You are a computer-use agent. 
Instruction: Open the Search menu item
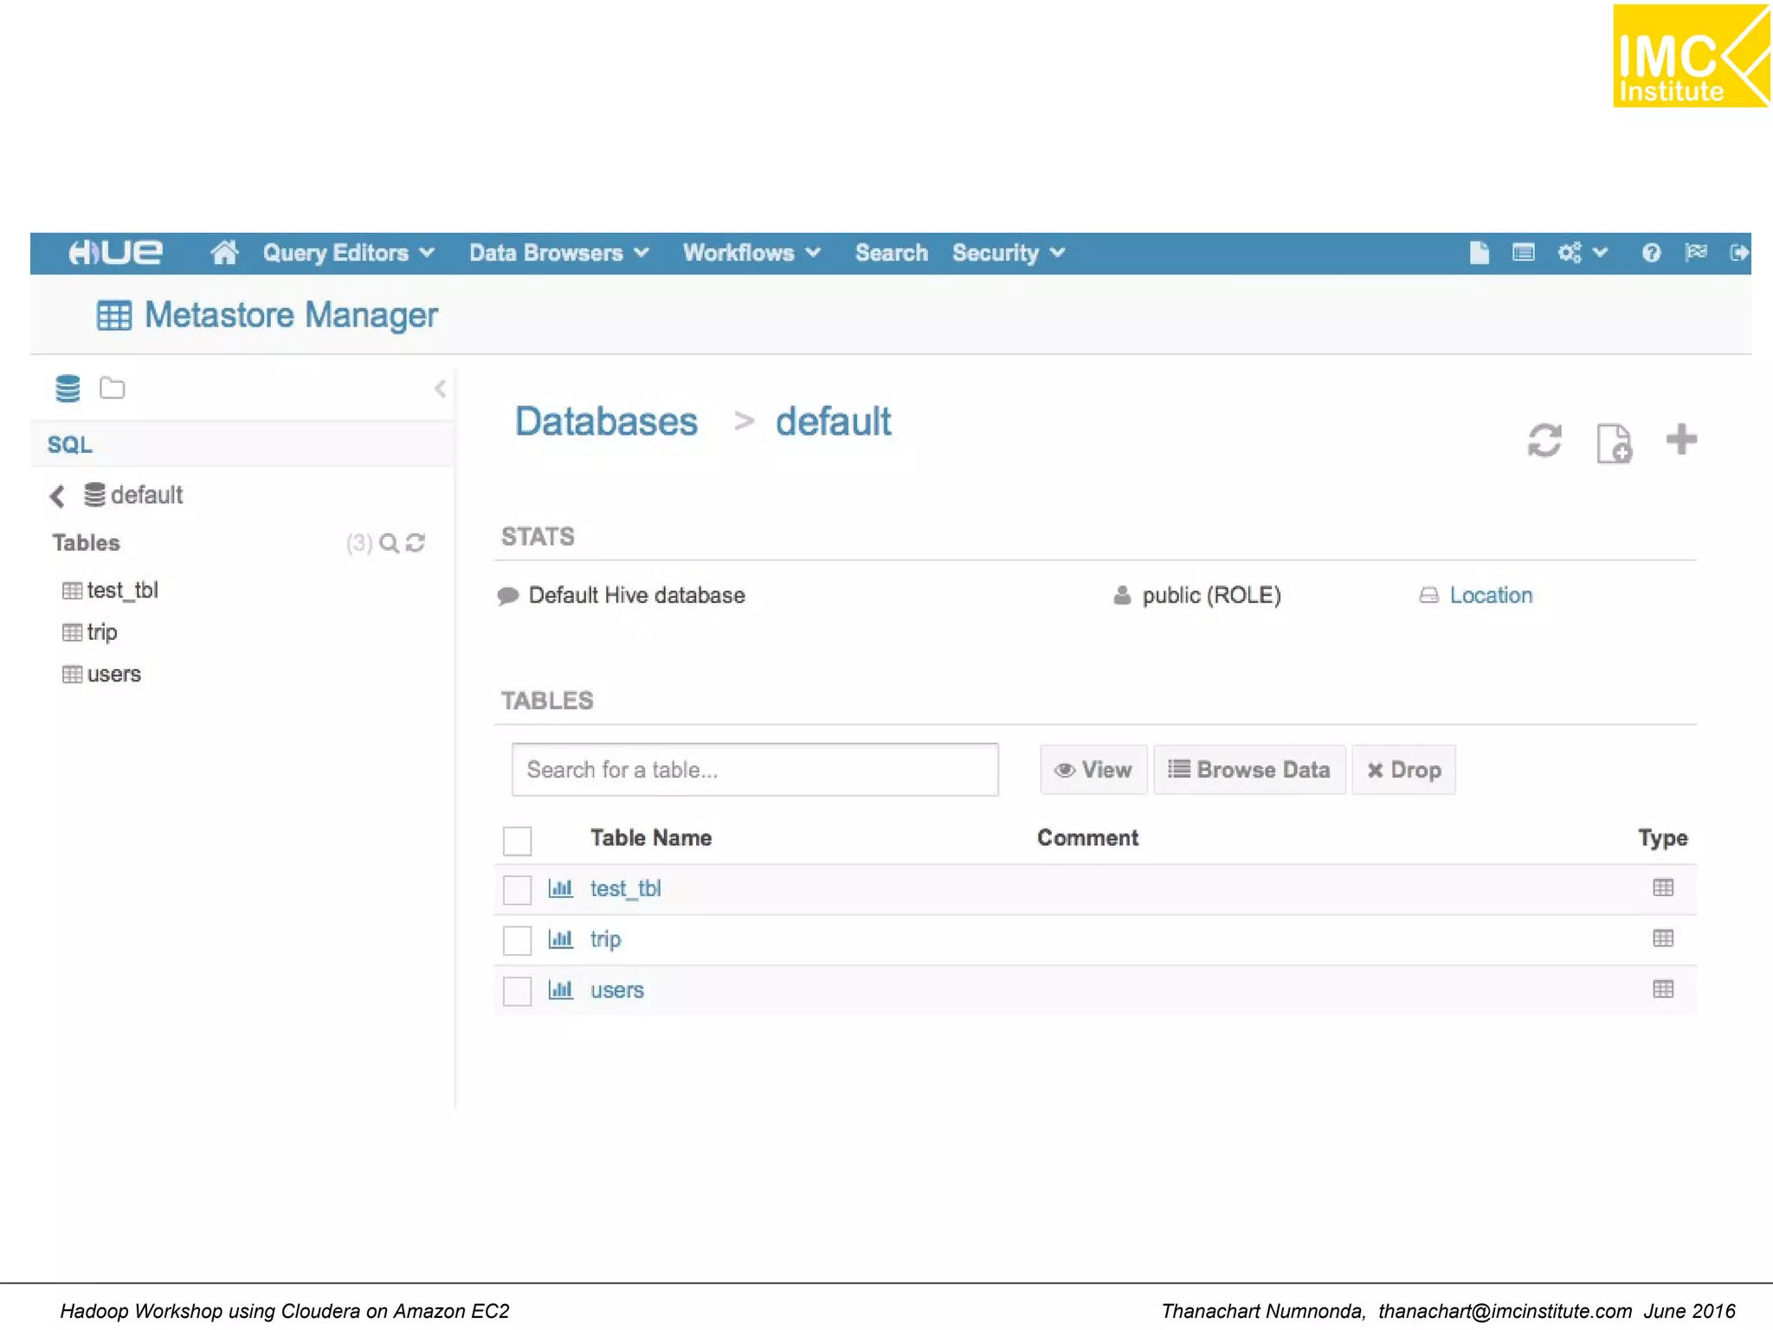[x=891, y=253]
